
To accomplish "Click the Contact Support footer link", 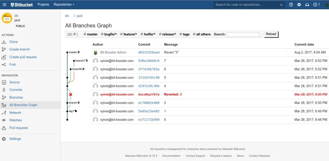I will tap(195, 156).
